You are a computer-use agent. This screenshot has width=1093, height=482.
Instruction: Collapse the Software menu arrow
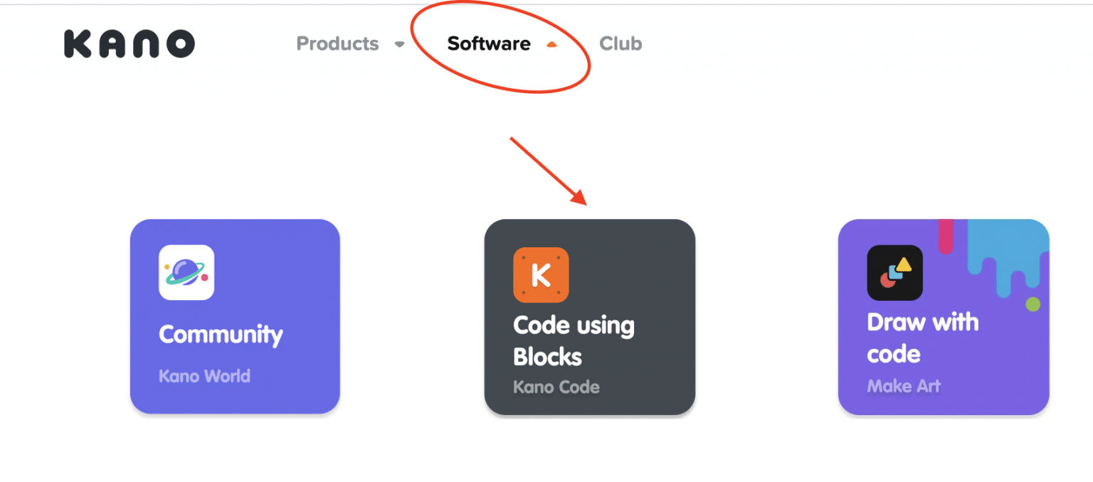tap(551, 44)
